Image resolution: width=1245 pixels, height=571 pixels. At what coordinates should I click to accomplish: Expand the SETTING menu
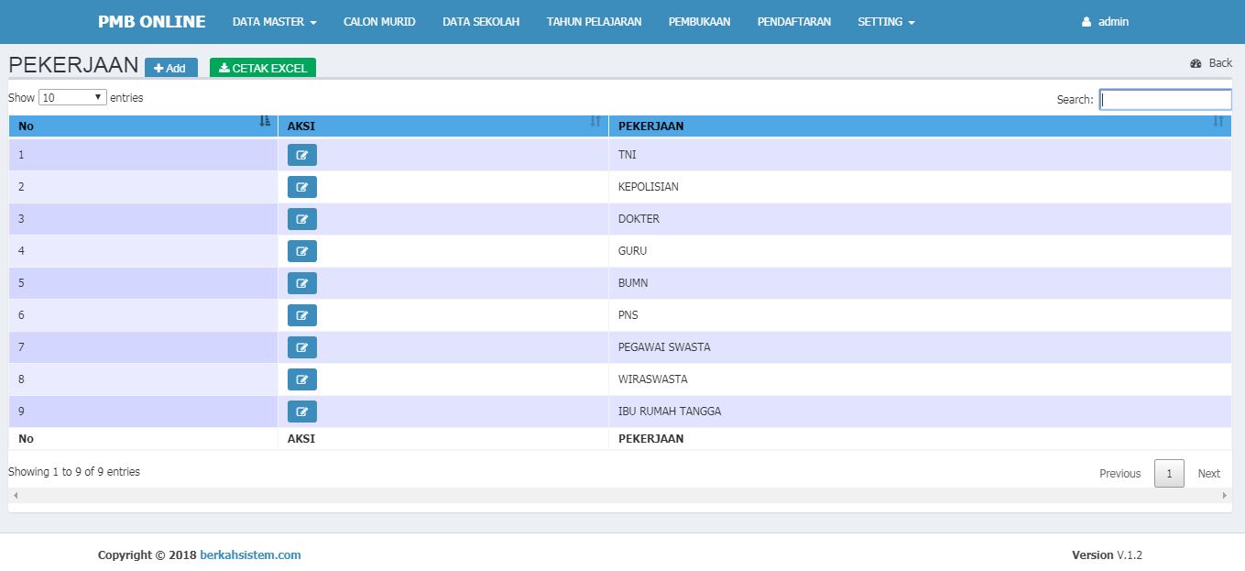[886, 22]
